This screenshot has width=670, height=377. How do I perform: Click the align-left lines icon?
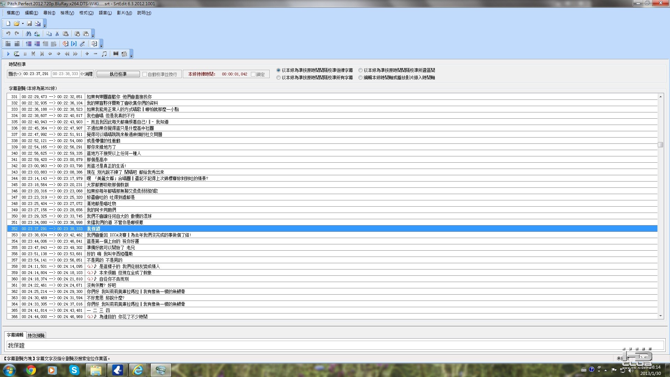coord(8,44)
